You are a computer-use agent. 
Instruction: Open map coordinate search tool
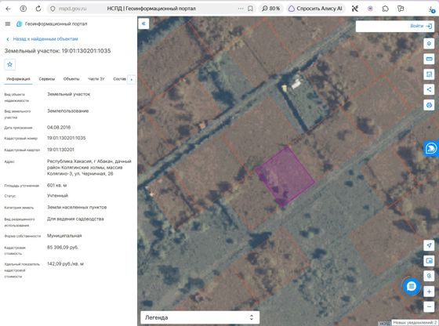pos(429,276)
